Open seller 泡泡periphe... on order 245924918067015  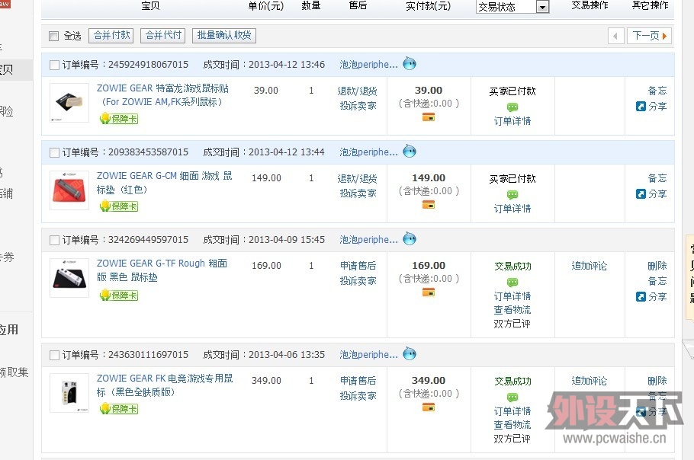pos(368,65)
